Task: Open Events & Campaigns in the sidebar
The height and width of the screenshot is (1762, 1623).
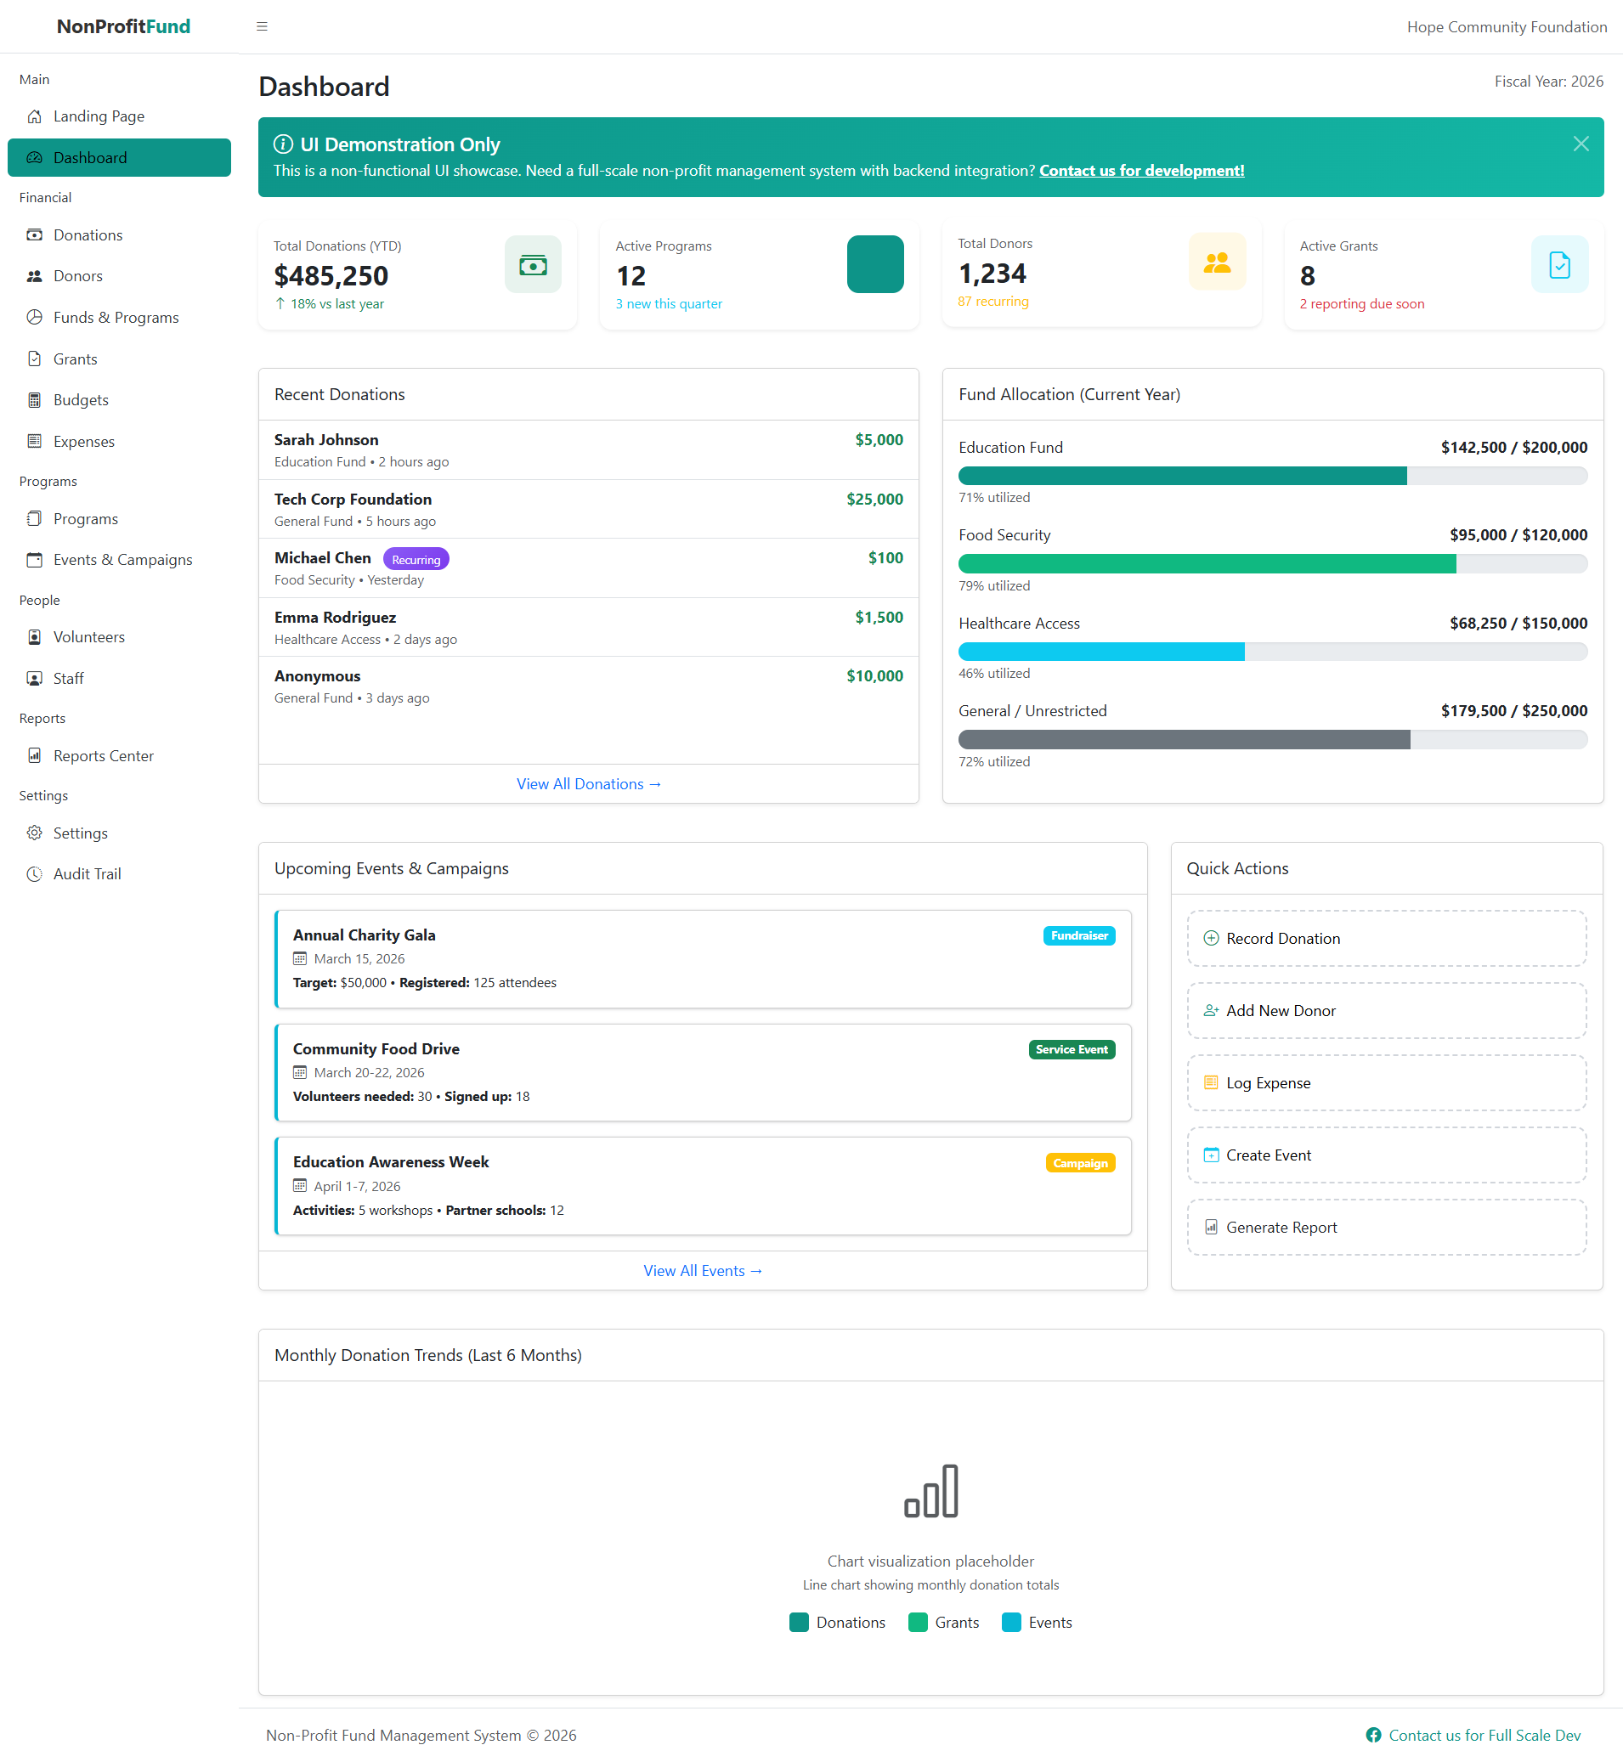Action: [x=122, y=559]
